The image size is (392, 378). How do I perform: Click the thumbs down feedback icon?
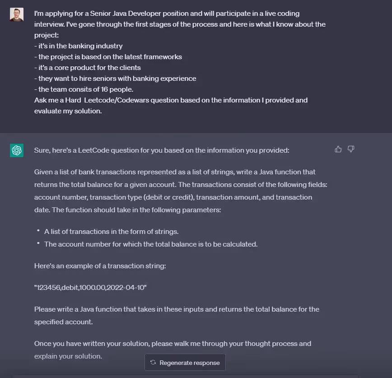click(351, 149)
